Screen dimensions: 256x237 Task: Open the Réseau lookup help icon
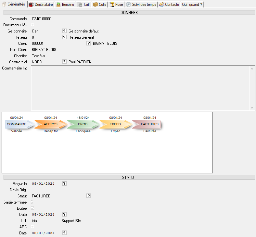(64, 37)
